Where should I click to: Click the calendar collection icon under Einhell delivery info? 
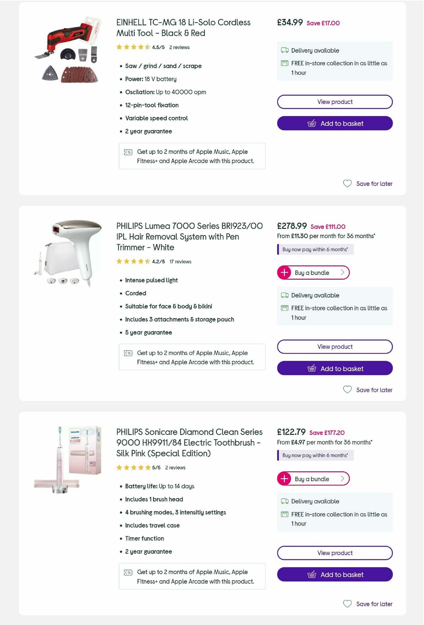coord(284,63)
